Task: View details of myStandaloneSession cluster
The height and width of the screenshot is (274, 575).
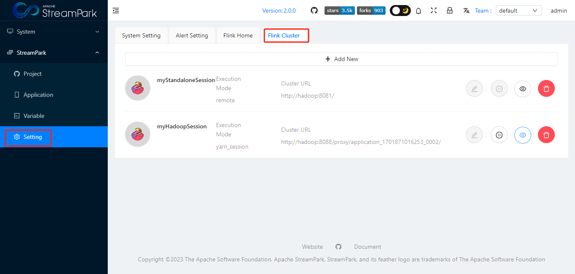Action: (522, 89)
